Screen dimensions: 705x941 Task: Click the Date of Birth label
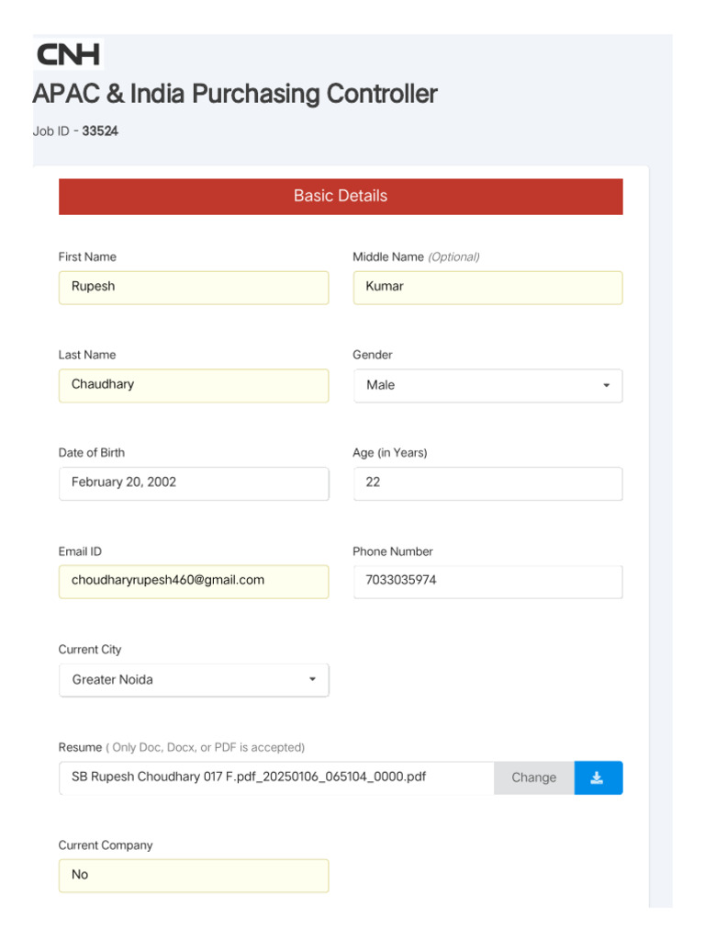(x=92, y=452)
